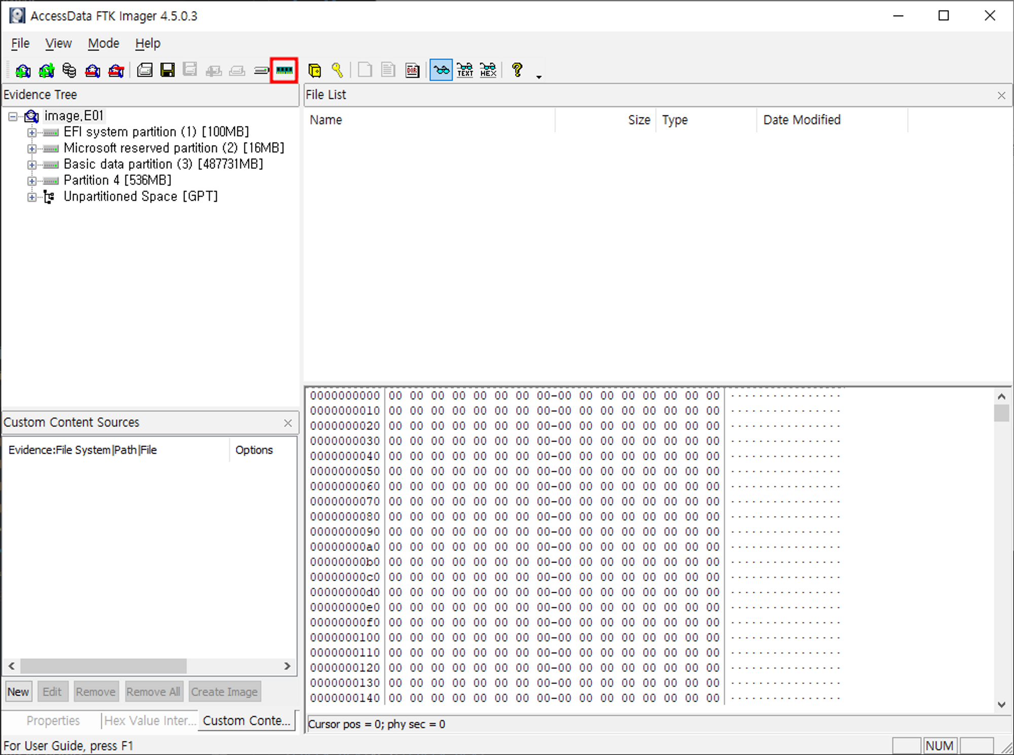Toggle the TEXT view mode icon
Screen dimensions: 1014x755
(x=465, y=70)
